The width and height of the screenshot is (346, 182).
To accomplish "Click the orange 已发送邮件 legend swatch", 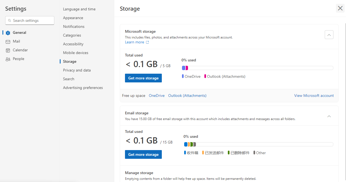I will pos(203,153).
